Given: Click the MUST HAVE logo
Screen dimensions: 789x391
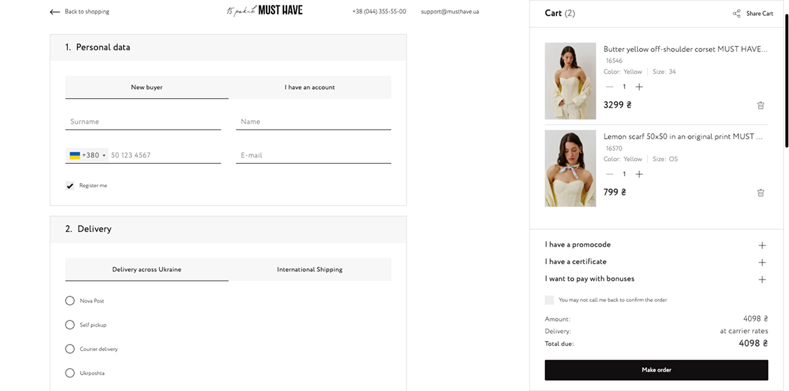Looking at the screenshot, I should click(x=265, y=11).
